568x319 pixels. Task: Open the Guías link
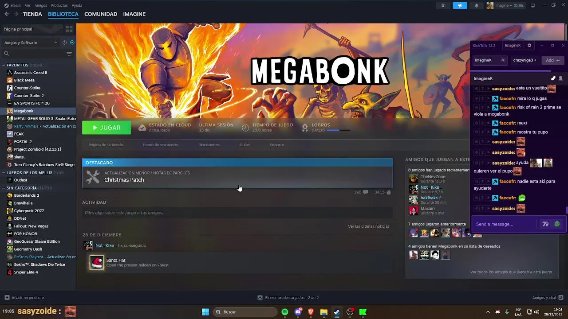[245, 145]
